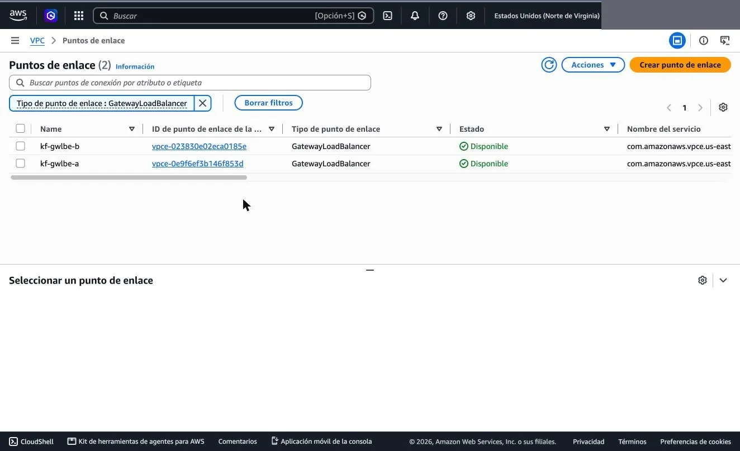Click the Comentarios footer link
The width and height of the screenshot is (740, 451).
238,442
